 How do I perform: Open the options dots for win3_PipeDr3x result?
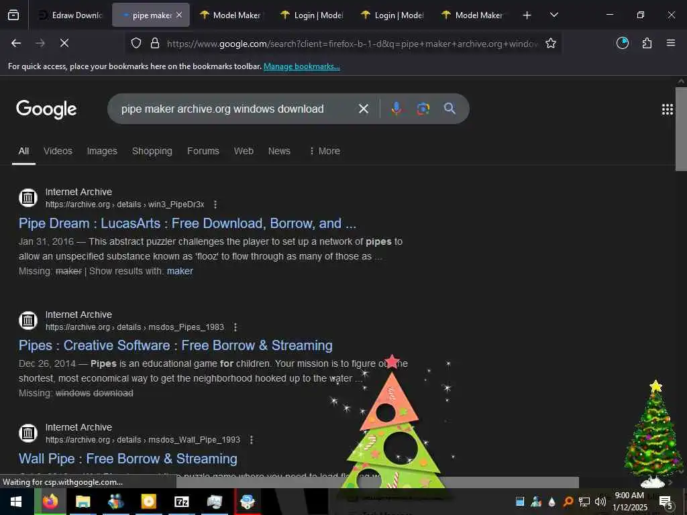click(215, 205)
